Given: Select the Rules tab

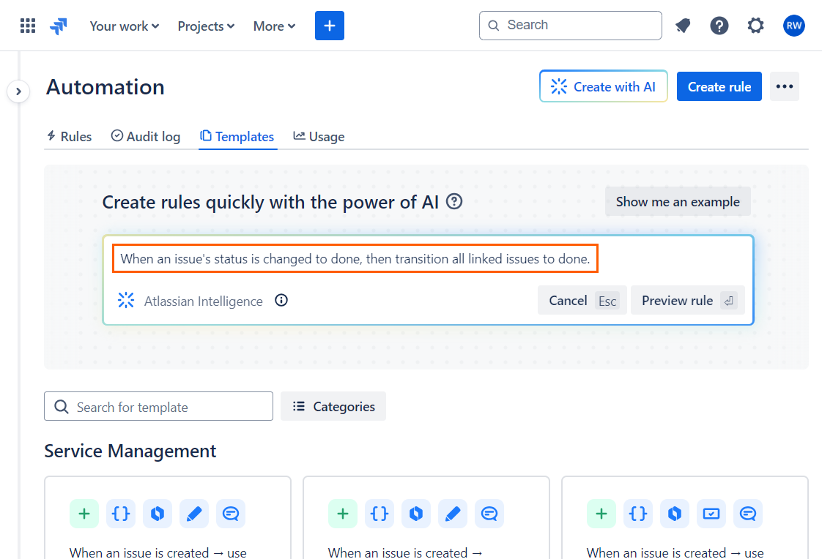Looking at the screenshot, I should [69, 136].
